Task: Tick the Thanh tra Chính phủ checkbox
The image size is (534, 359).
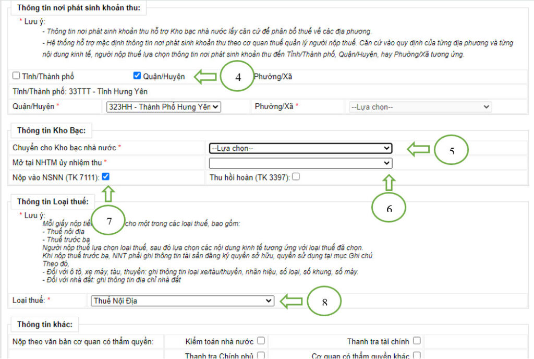Action: point(261,356)
